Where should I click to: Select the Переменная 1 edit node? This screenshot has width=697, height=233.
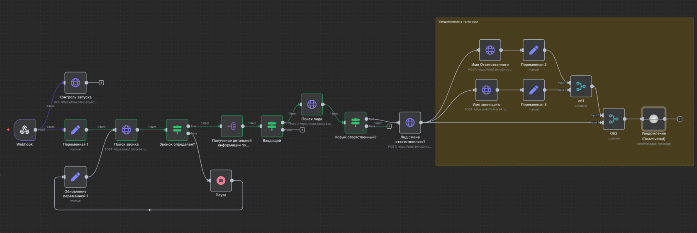click(x=76, y=130)
